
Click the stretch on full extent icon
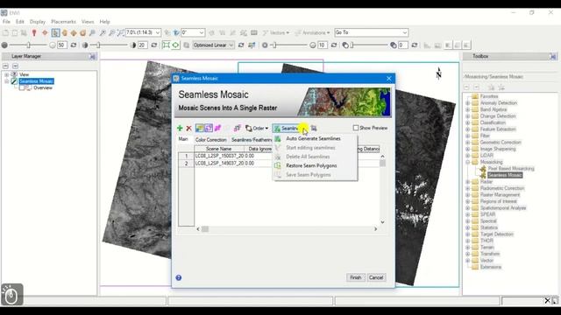point(175,45)
